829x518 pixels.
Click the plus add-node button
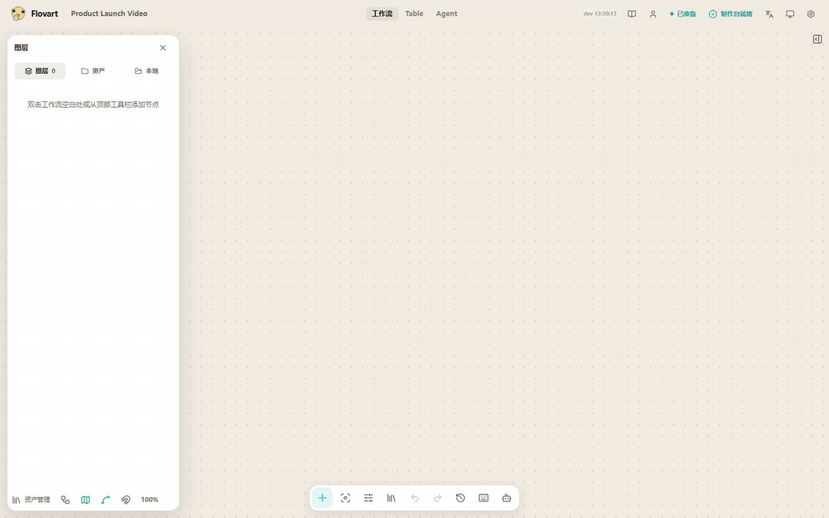point(322,498)
